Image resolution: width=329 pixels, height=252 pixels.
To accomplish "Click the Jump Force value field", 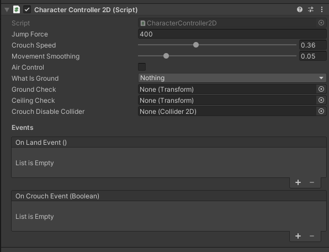I will [232, 34].
